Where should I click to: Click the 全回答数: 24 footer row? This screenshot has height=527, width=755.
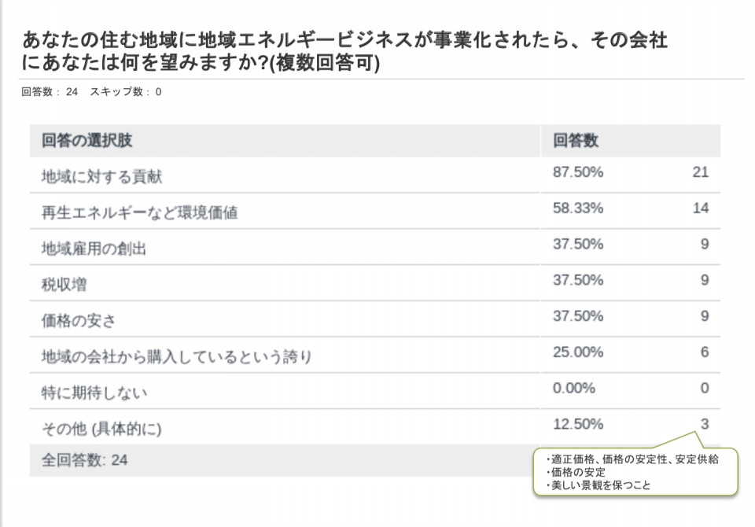[x=282, y=460]
